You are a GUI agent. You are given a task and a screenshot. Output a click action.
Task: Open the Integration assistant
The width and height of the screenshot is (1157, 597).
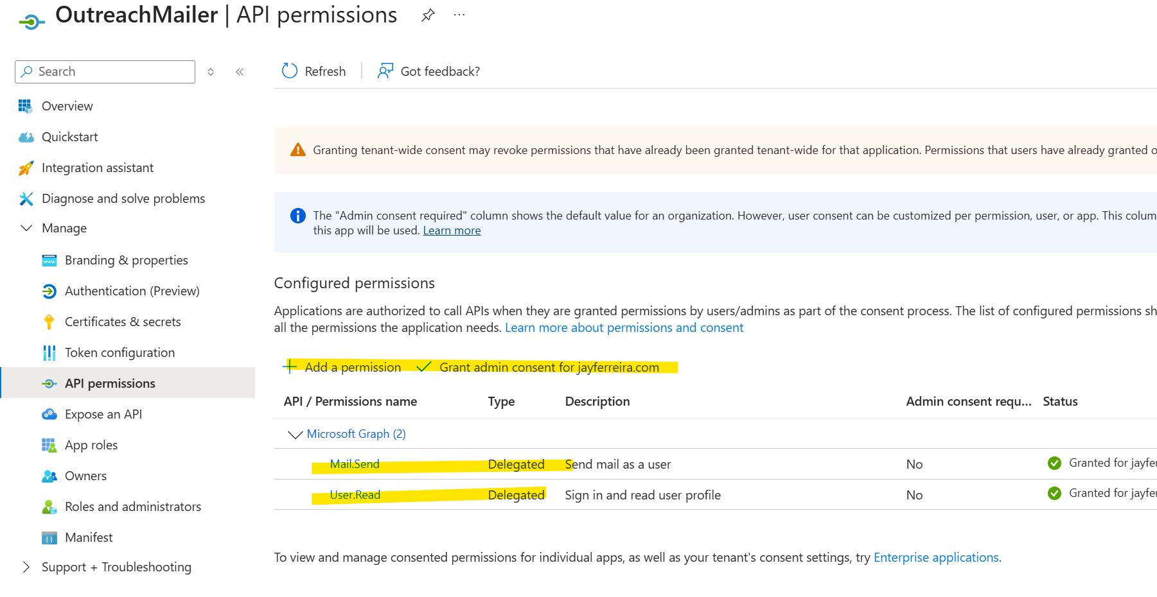click(97, 168)
